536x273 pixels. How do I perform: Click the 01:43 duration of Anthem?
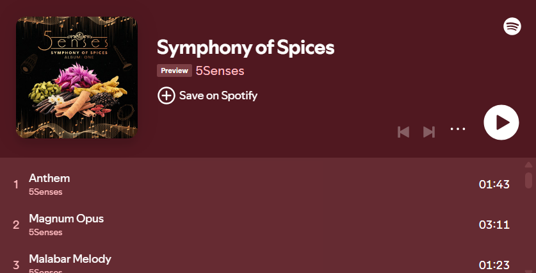(x=494, y=185)
